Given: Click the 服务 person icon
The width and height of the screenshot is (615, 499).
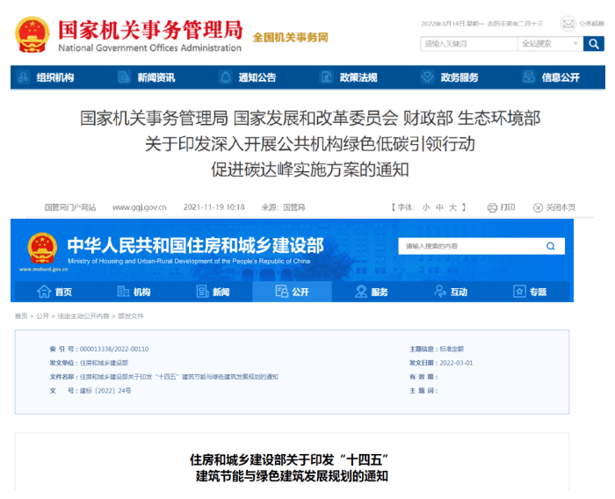Looking at the screenshot, I should [361, 292].
